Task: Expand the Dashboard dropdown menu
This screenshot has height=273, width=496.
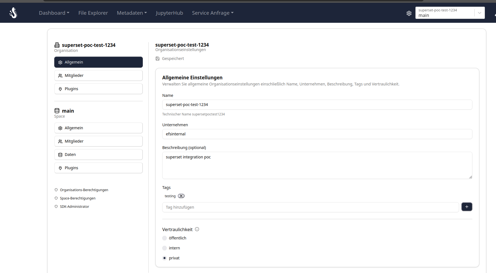Action: [54, 13]
